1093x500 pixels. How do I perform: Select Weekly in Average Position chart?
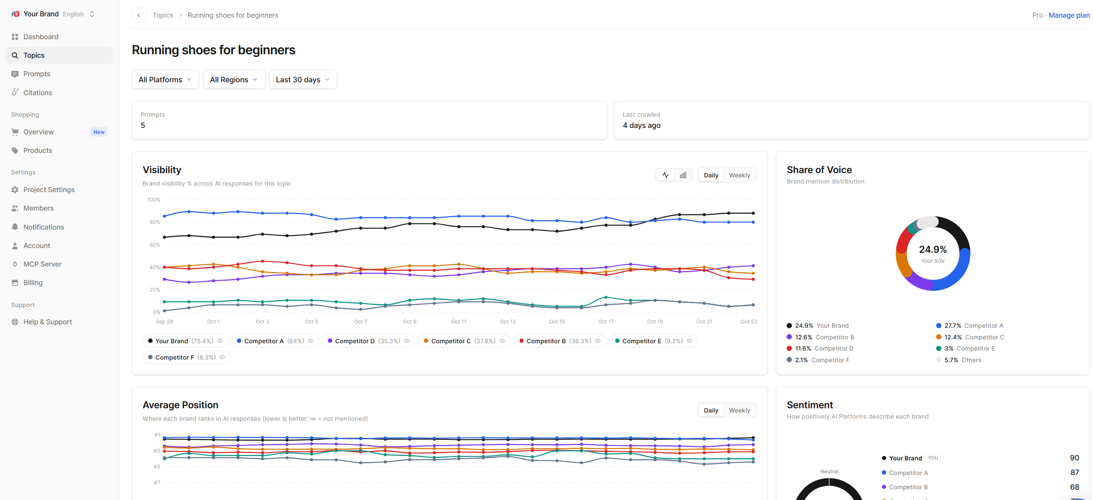739,410
